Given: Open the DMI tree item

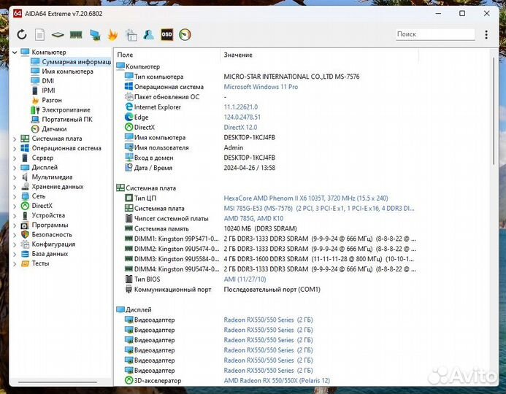Looking at the screenshot, I should tap(42, 81).
